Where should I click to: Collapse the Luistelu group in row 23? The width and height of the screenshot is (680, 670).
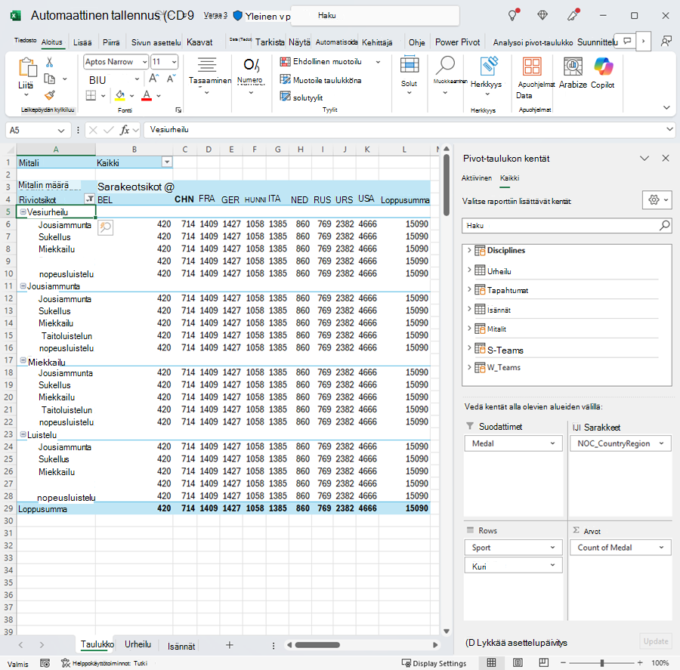23,434
